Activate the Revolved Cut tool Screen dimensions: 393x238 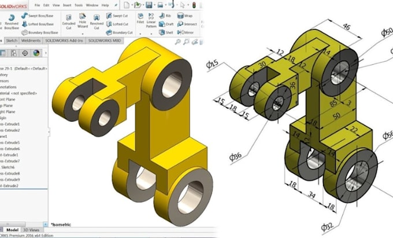tap(97, 22)
